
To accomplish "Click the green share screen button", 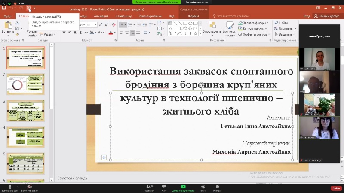I will 183,187.
